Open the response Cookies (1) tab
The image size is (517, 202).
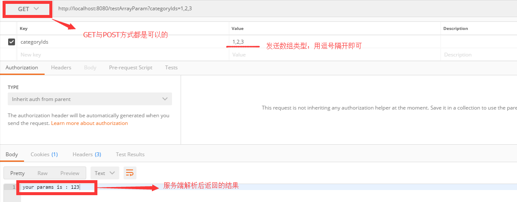coord(44,154)
